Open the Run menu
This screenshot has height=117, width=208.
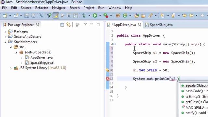101,8
